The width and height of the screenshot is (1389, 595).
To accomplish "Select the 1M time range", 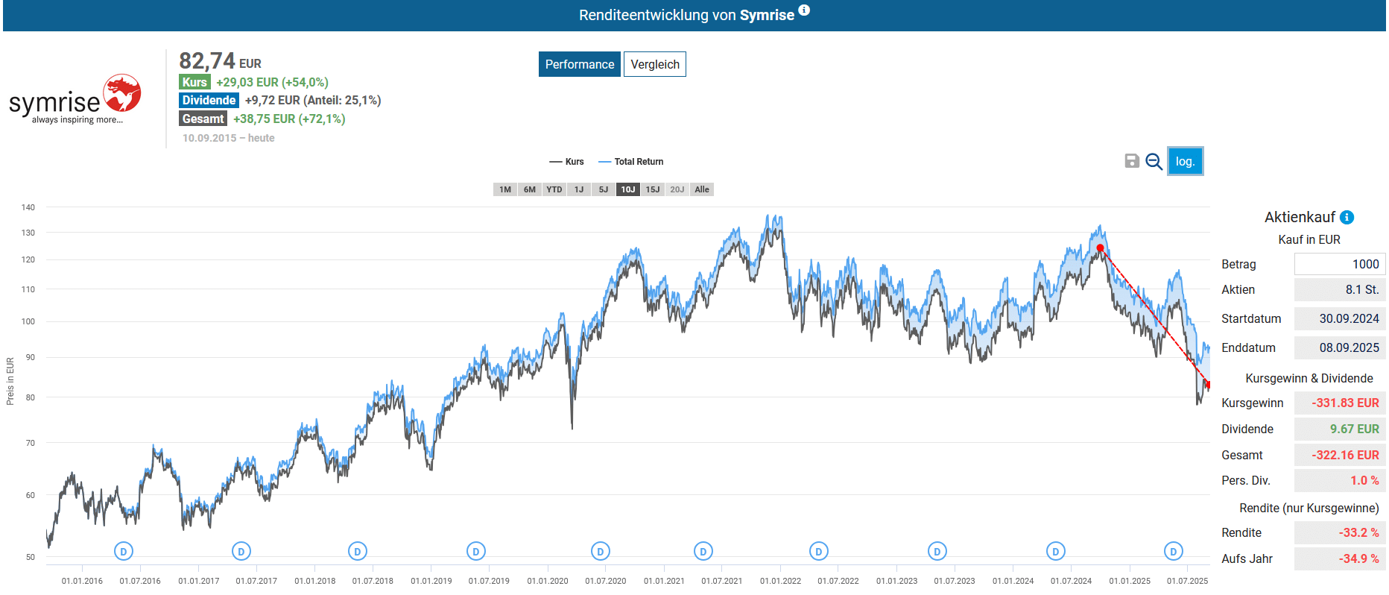I will pyautogui.click(x=505, y=189).
